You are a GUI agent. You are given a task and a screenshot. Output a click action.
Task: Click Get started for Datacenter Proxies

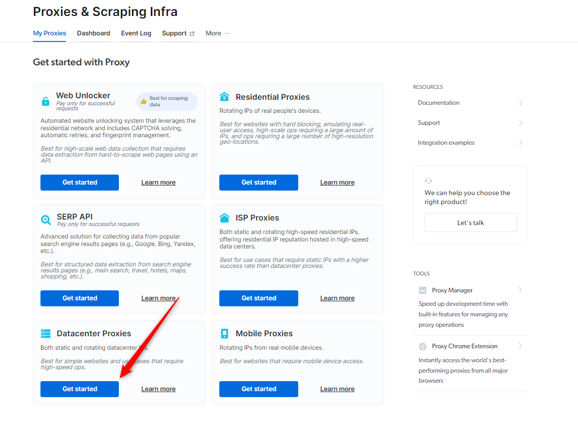coord(79,389)
